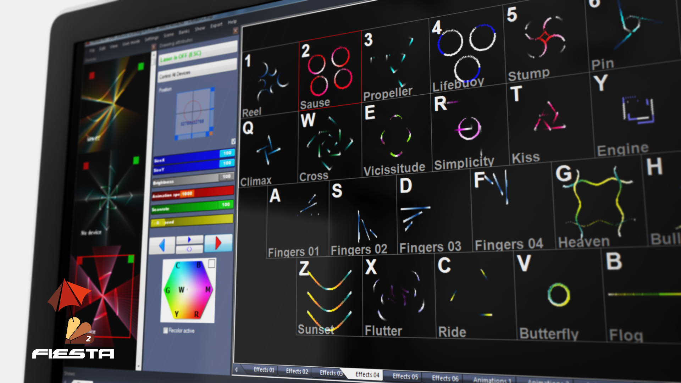681x383 pixels.
Task: Tick the square box beside color hexagon
Action: pos(211,263)
